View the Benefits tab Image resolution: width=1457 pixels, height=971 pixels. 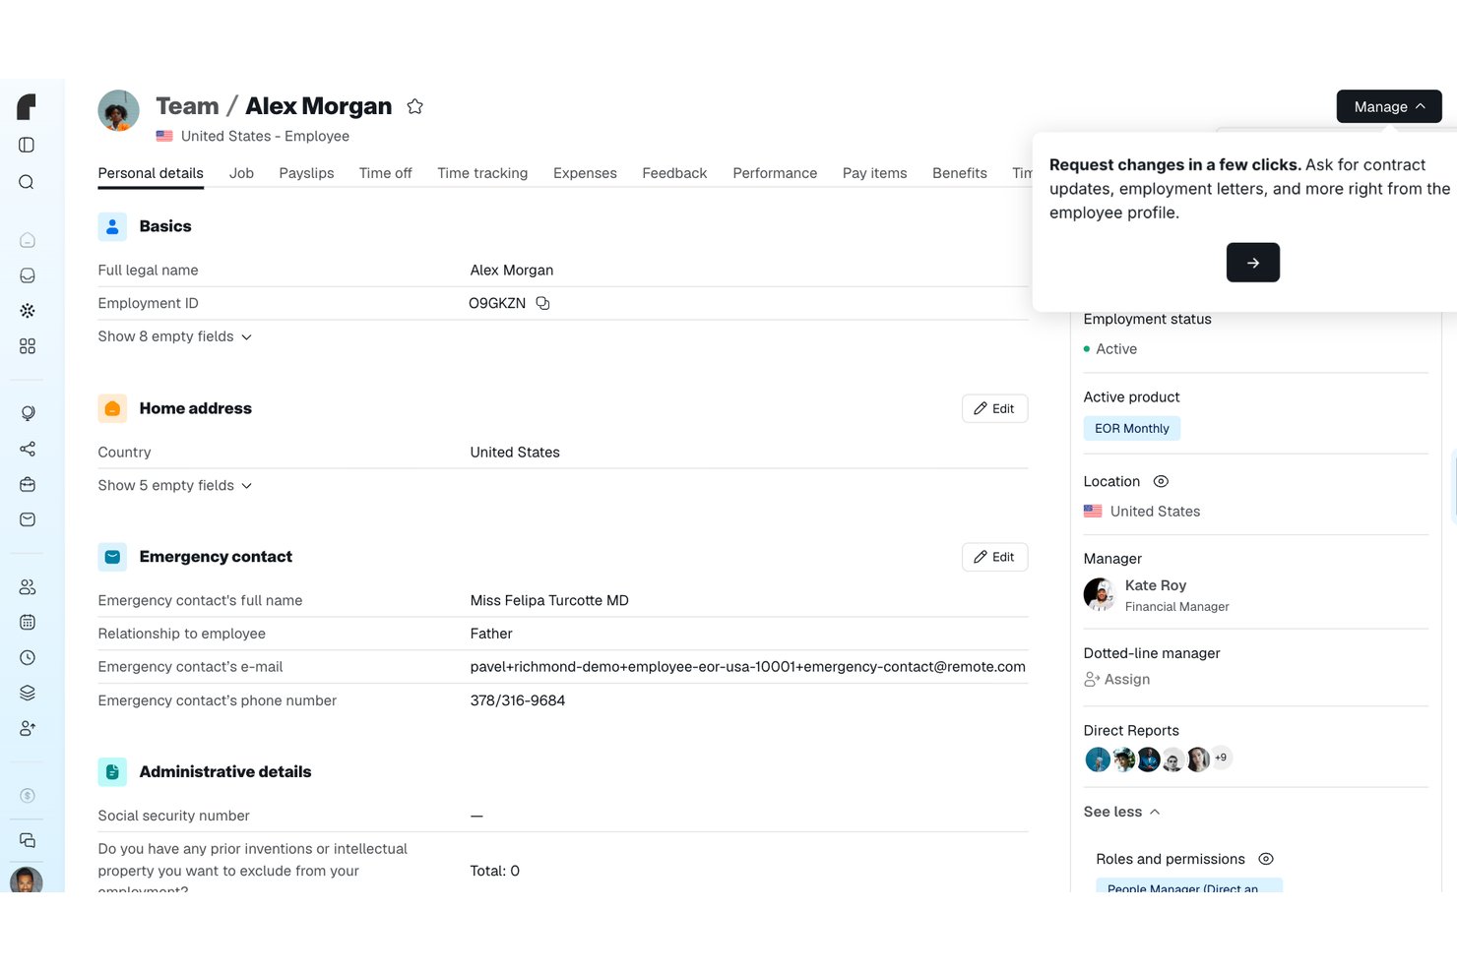pos(960,173)
